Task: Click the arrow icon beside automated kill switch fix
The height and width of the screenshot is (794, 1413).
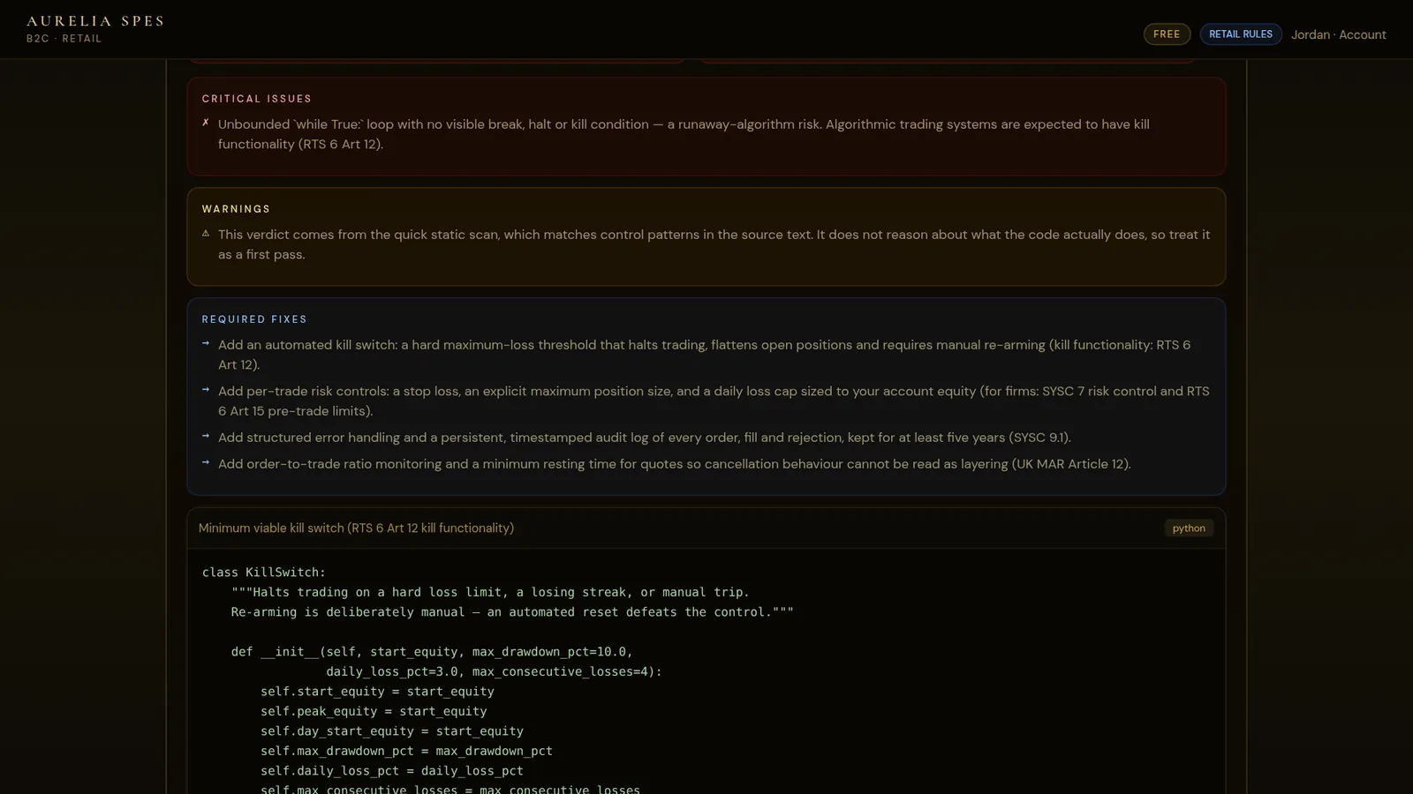Action: (x=206, y=344)
